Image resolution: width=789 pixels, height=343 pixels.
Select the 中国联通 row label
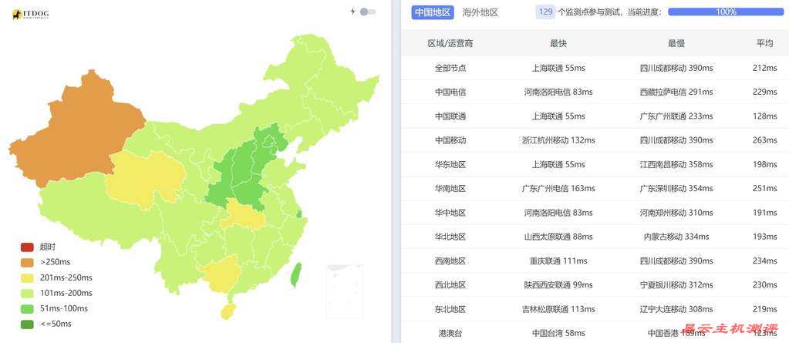click(450, 116)
